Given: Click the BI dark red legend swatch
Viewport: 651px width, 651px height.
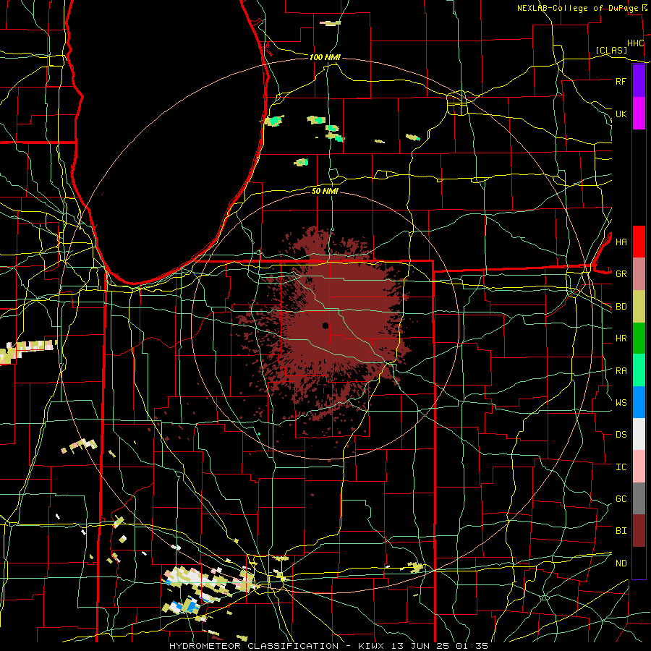Looking at the screenshot, I should coord(639,531).
